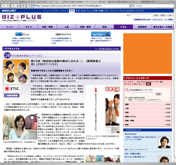Open C-Style in the top blue bar
The width and height of the screenshot is (176, 165).
tap(121, 11)
